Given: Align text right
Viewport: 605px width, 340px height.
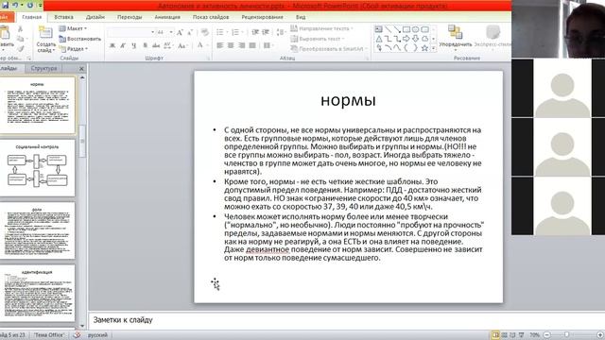Looking at the screenshot, I should coord(242,45).
